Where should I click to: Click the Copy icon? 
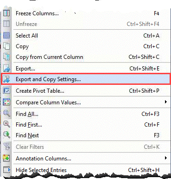click(6, 46)
